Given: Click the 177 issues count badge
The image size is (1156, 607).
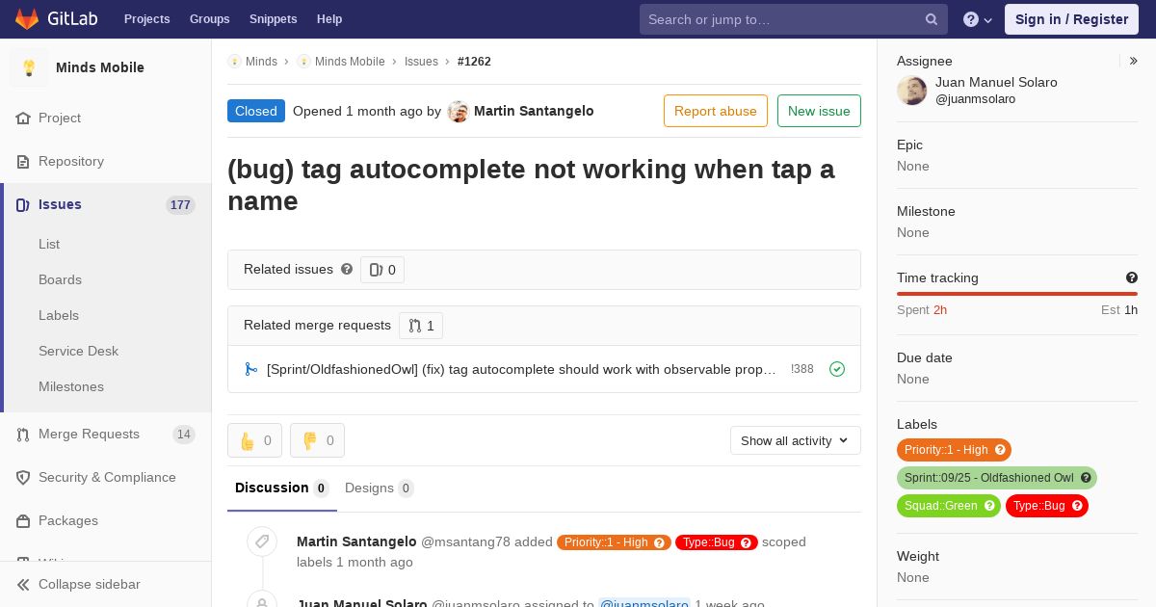Looking at the screenshot, I should coord(180,204).
